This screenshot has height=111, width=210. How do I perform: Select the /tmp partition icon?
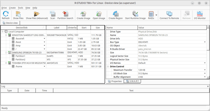coord(13,46)
